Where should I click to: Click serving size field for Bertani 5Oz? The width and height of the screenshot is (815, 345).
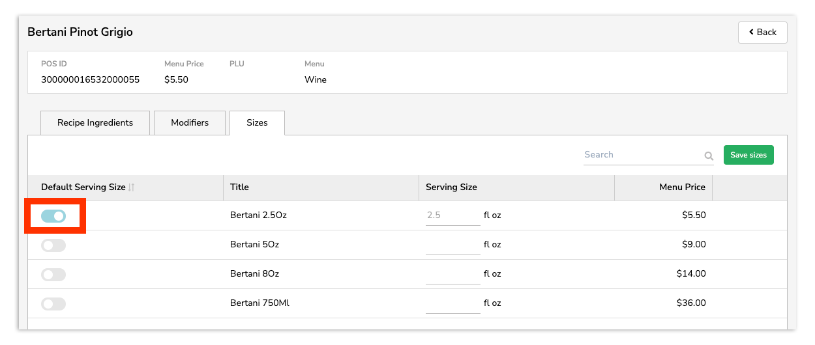pyautogui.click(x=452, y=245)
